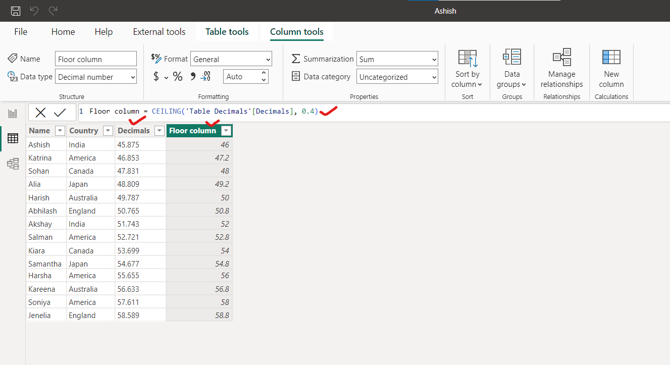Click the Name field containing Floor column
The image size is (670, 365).
coord(95,59)
